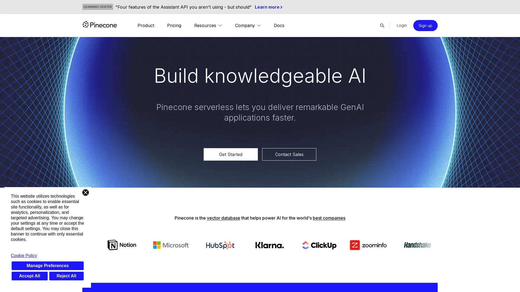Close the cookie banner with X icon
520x292 pixels.
pyautogui.click(x=86, y=193)
